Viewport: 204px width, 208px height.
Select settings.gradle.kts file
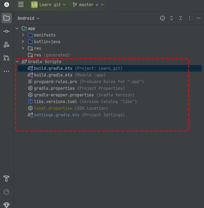click(x=57, y=115)
